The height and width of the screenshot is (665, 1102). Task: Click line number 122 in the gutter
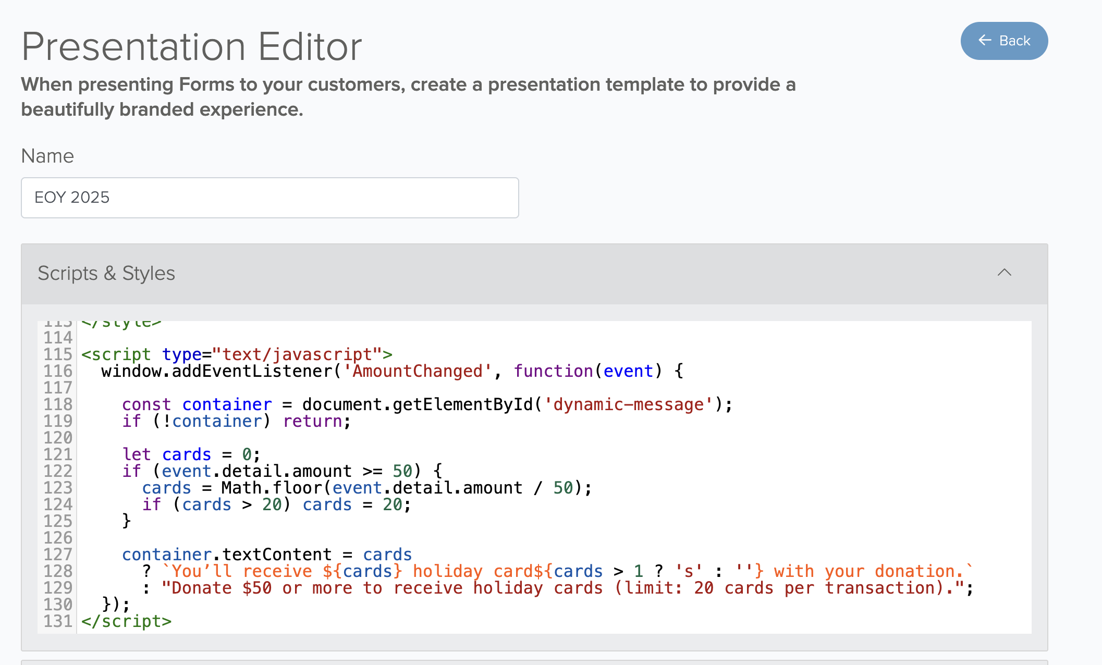[x=57, y=471]
